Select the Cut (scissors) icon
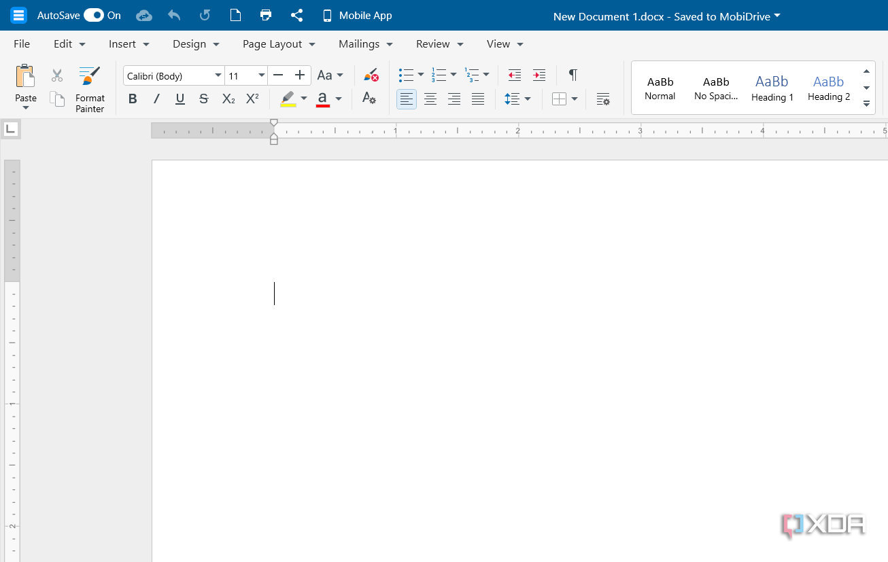 (x=56, y=75)
